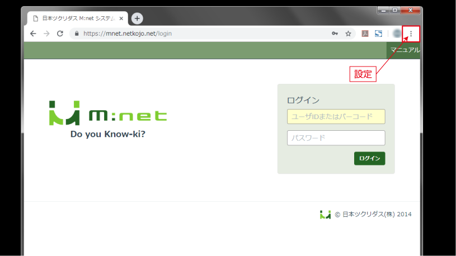456x256 pixels.
Task: Click the browser forward arrow
Action: pos(46,34)
